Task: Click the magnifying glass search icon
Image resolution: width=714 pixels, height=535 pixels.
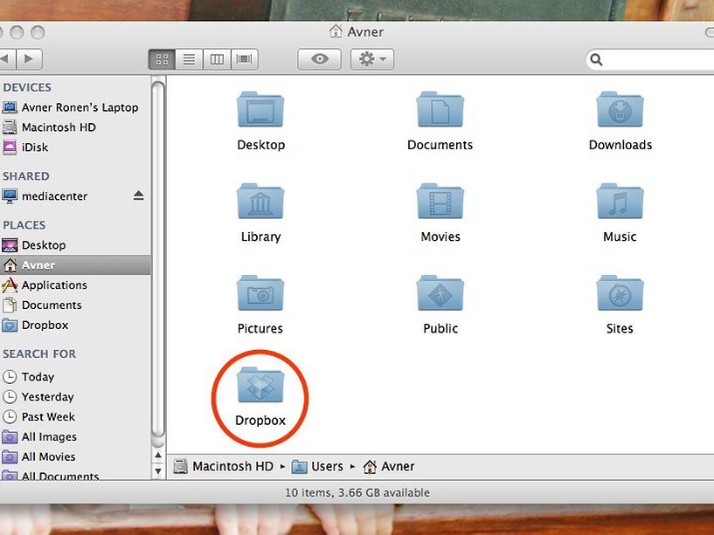Action: pos(596,59)
